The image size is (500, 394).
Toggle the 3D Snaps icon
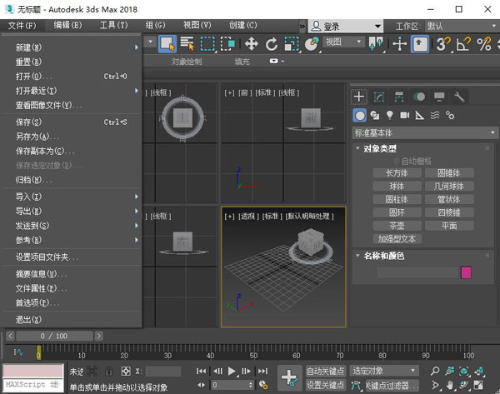(443, 43)
